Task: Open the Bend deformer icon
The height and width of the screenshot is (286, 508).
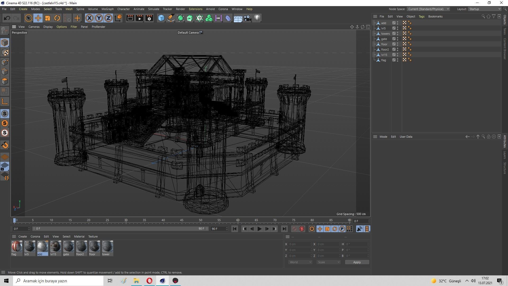Action: 228,18
